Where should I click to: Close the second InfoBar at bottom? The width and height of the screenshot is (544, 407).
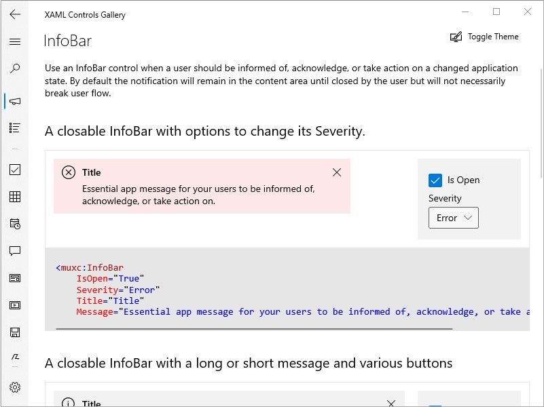coord(391,403)
